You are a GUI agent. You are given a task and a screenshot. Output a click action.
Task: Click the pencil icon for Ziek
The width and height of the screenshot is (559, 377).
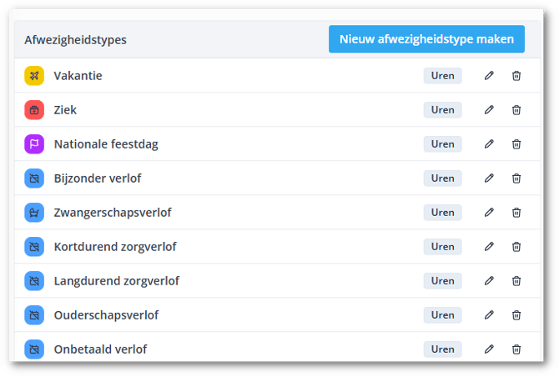click(x=489, y=110)
